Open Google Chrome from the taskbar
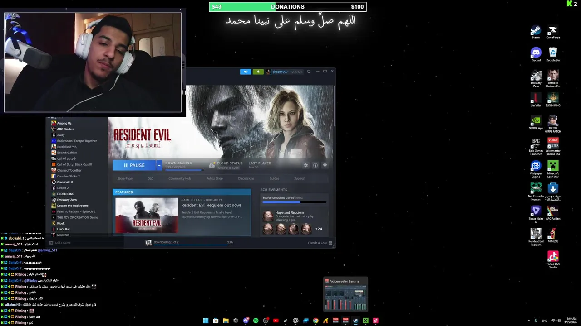Screen dimensions: 581x326 click(x=315, y=321)
